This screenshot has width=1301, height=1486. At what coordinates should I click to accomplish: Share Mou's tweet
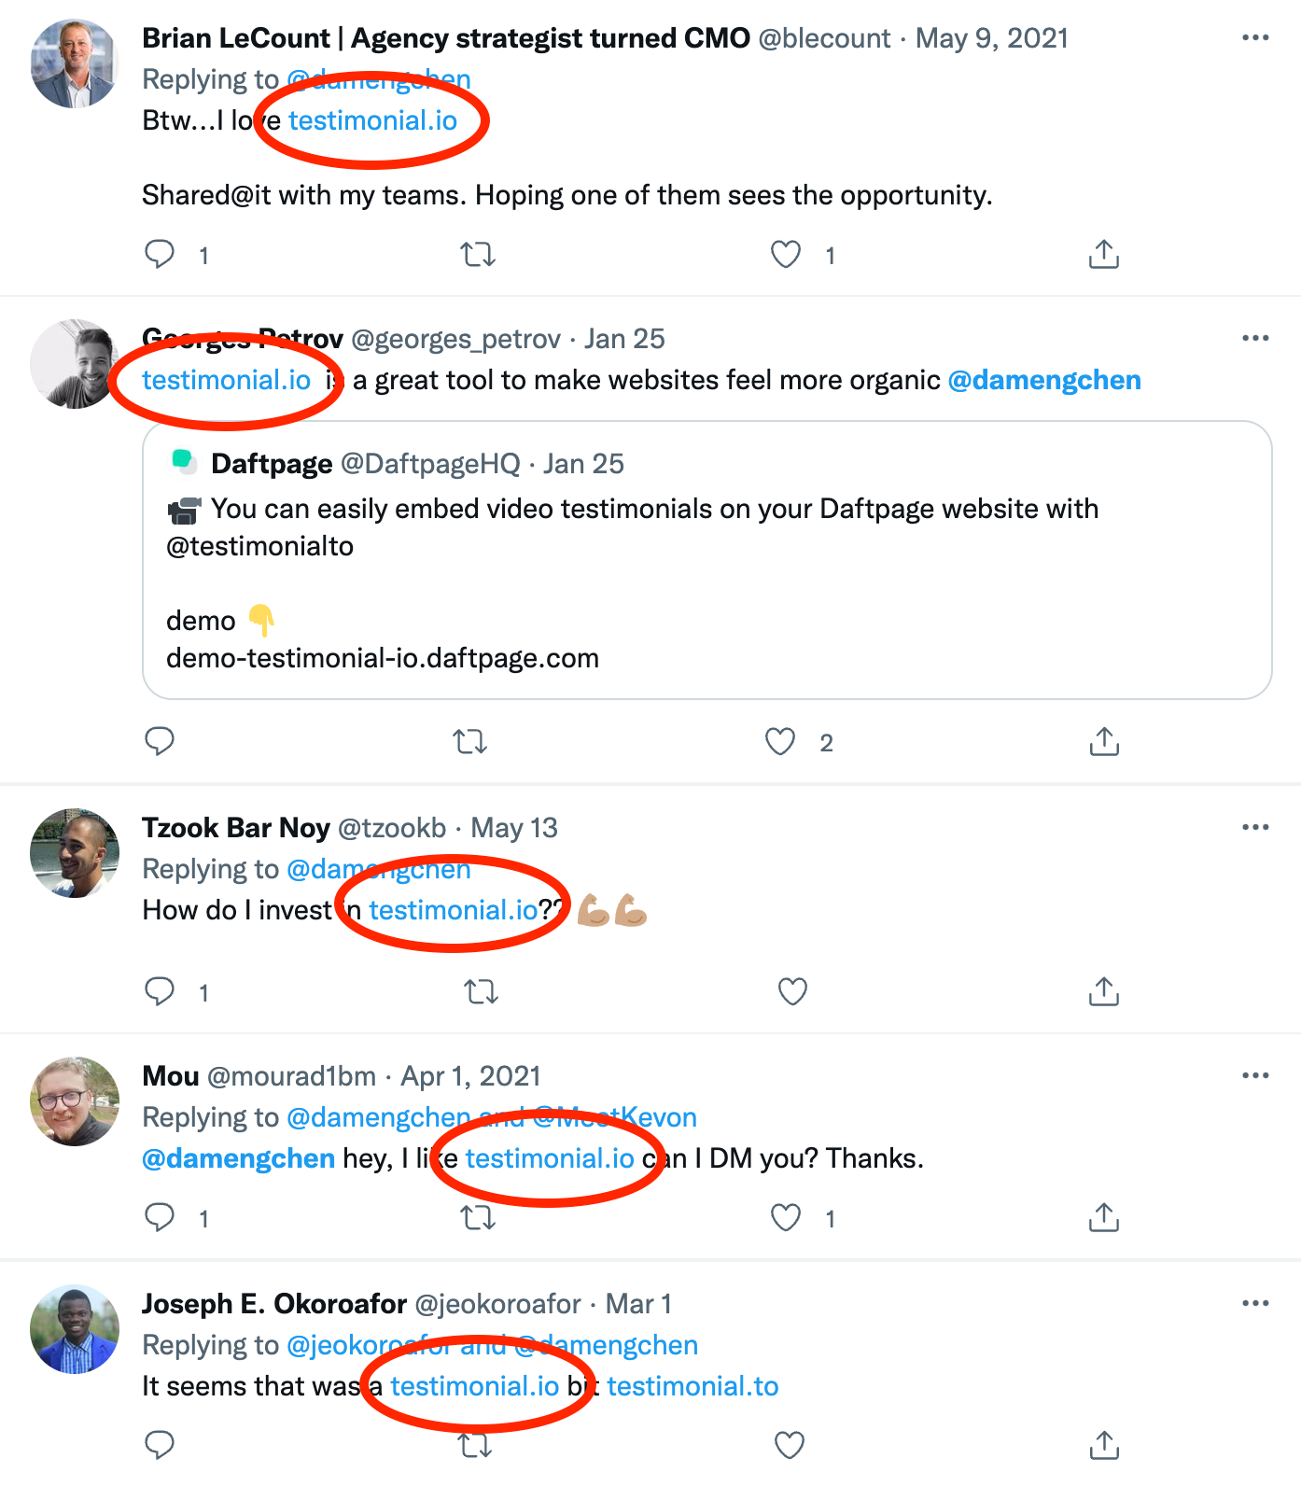[x=1104, y=1217]
